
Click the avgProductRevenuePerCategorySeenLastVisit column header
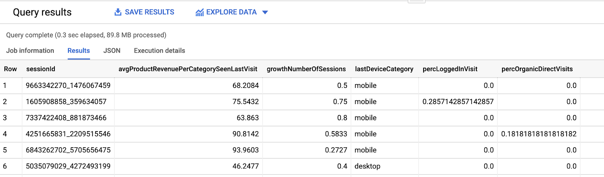coord(188,69)
